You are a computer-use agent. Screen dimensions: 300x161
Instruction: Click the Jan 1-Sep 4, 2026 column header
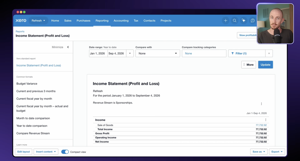[257, 113]
